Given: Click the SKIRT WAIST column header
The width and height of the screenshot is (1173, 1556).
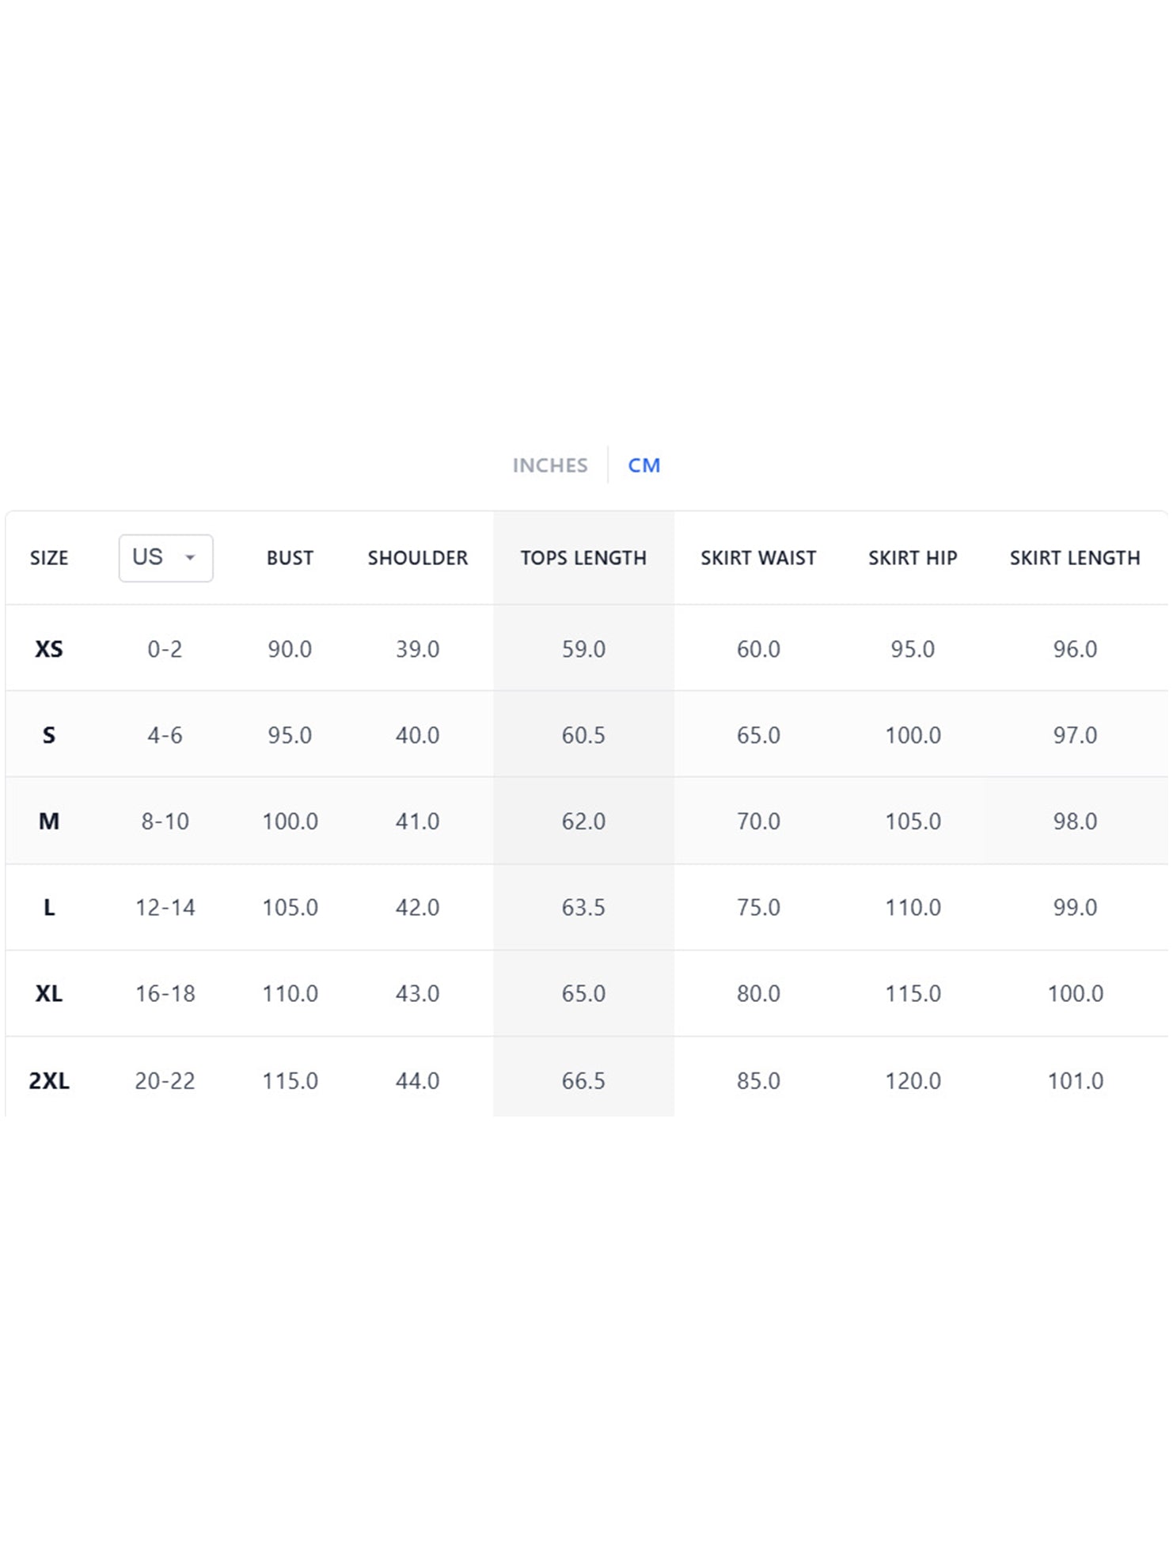Looking at the screenshot, I should click(x=757, y=558).
